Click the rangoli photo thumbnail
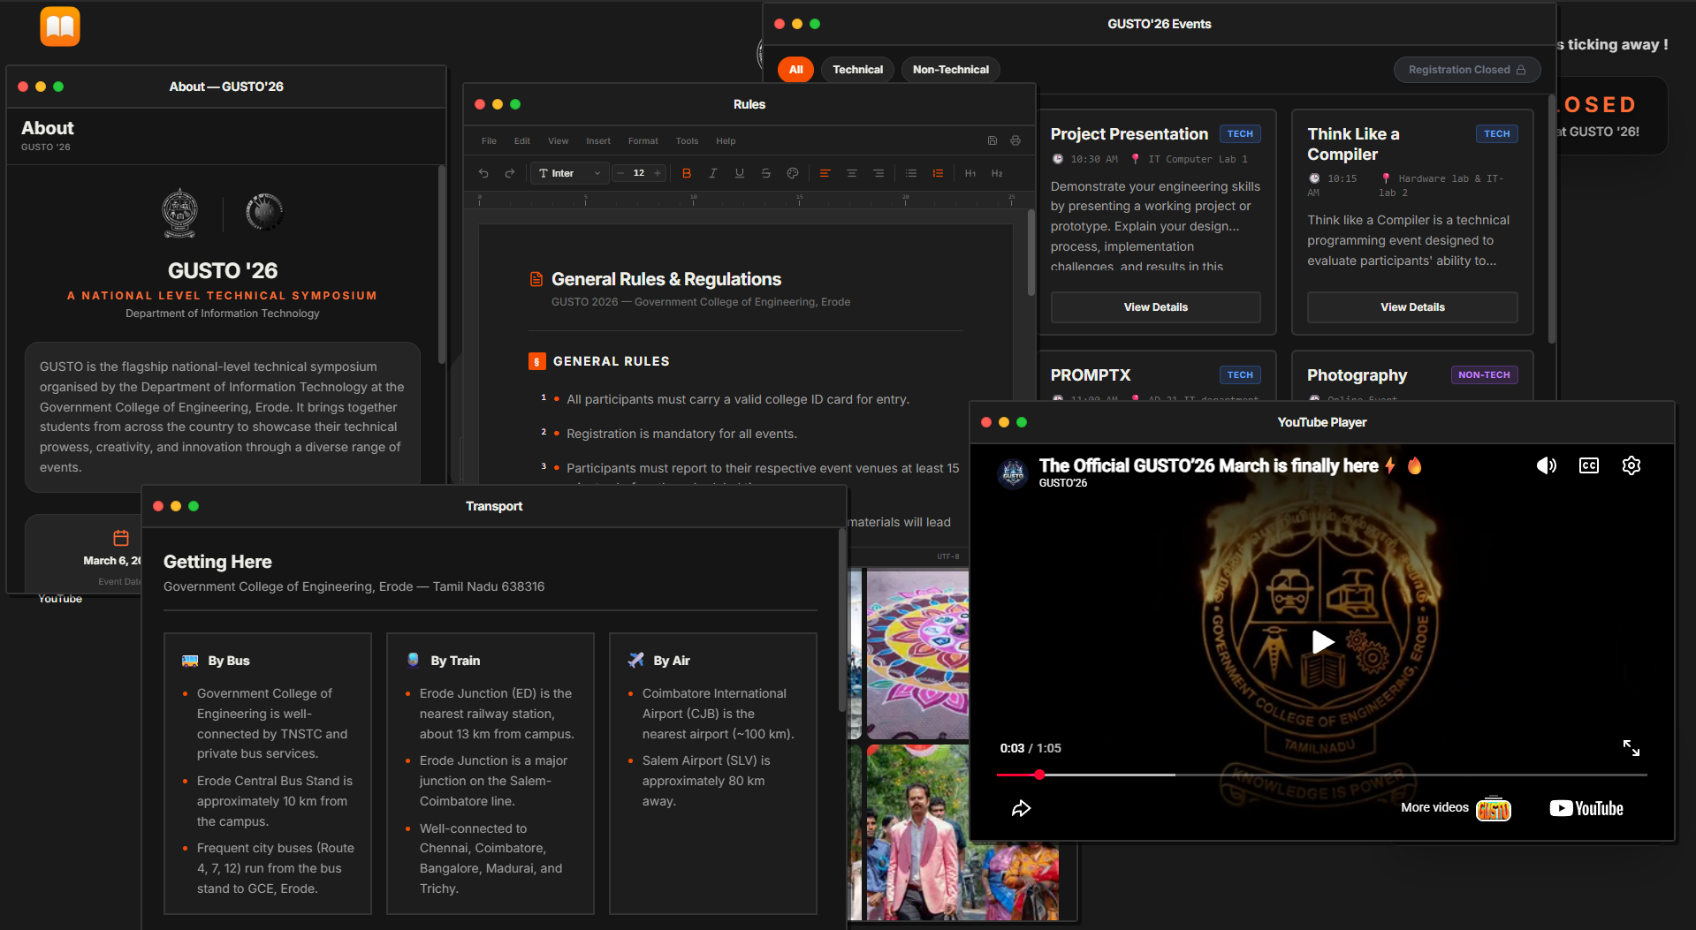The height and width of the screenshot is (930, 1696). 917,654
